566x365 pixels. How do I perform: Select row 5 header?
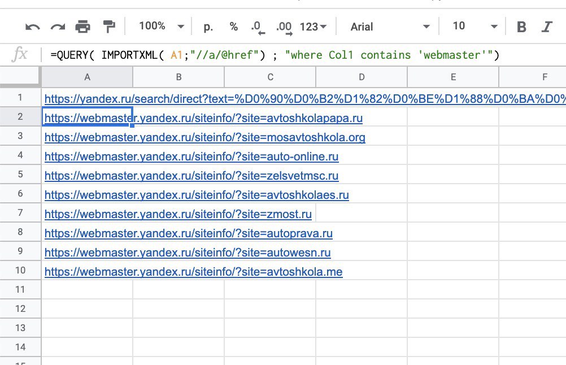pyautogui.click(x=20, y=175)
